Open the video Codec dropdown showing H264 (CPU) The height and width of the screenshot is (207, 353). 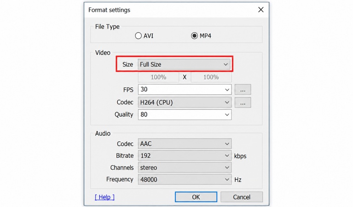[185, 103]
